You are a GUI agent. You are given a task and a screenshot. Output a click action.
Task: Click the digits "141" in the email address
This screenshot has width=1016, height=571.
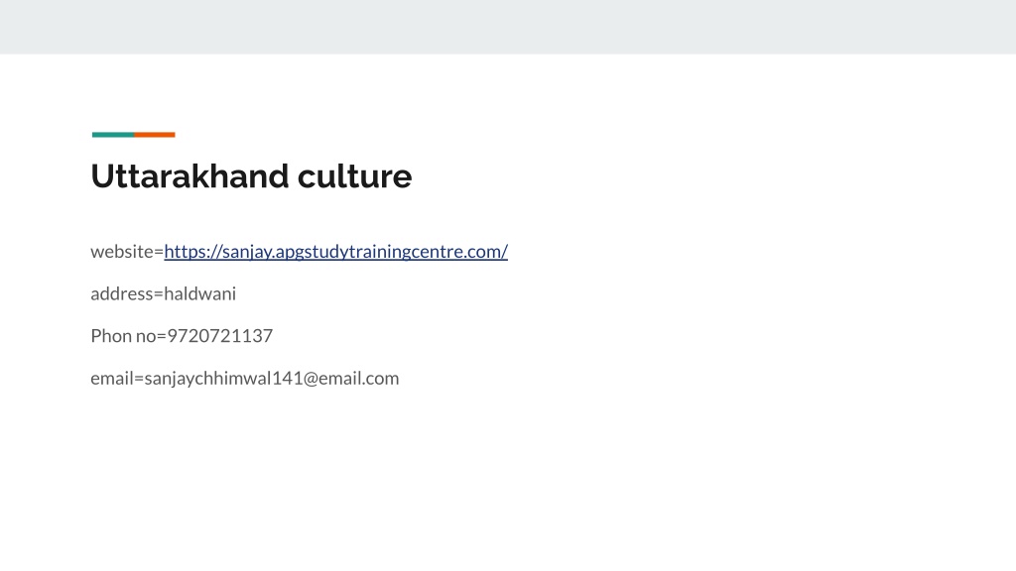coord(287,378)
